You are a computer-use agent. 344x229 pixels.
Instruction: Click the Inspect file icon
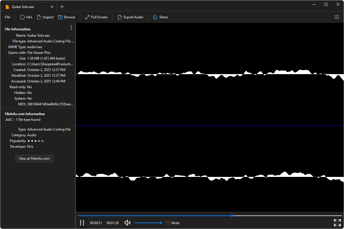[x=39, y=17]
